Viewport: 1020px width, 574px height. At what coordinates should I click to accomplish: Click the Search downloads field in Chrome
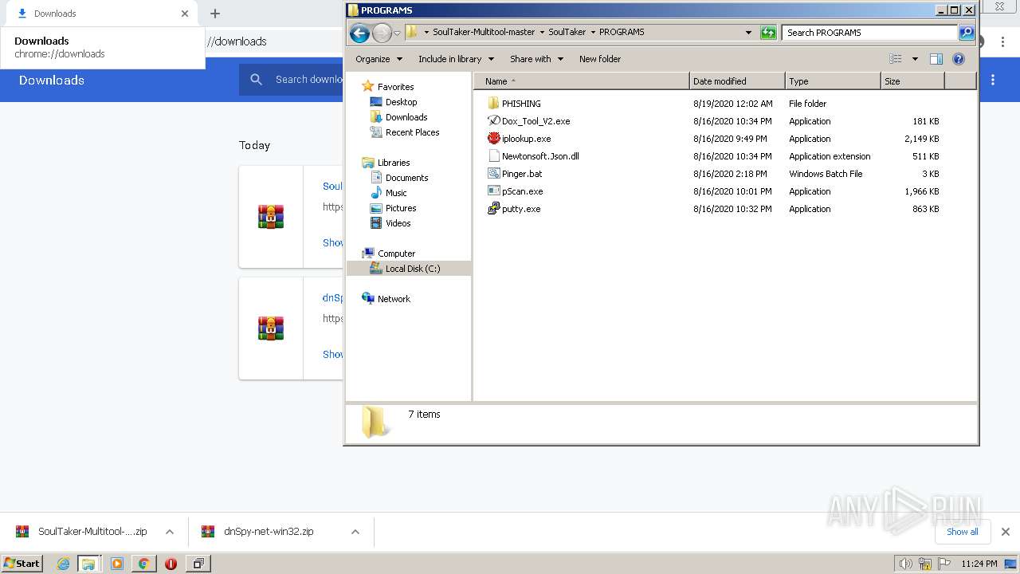coord(309,80)
